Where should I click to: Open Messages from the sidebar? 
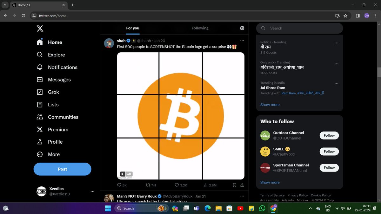point(54,80)
